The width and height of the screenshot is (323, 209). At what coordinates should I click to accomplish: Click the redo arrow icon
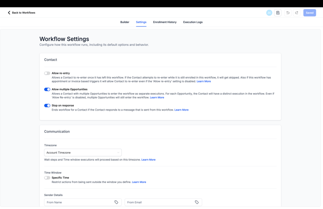(296, 13)
